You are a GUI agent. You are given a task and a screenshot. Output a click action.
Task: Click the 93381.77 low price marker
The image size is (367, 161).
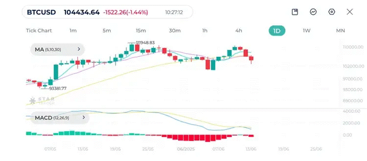(x=58, y=88)
